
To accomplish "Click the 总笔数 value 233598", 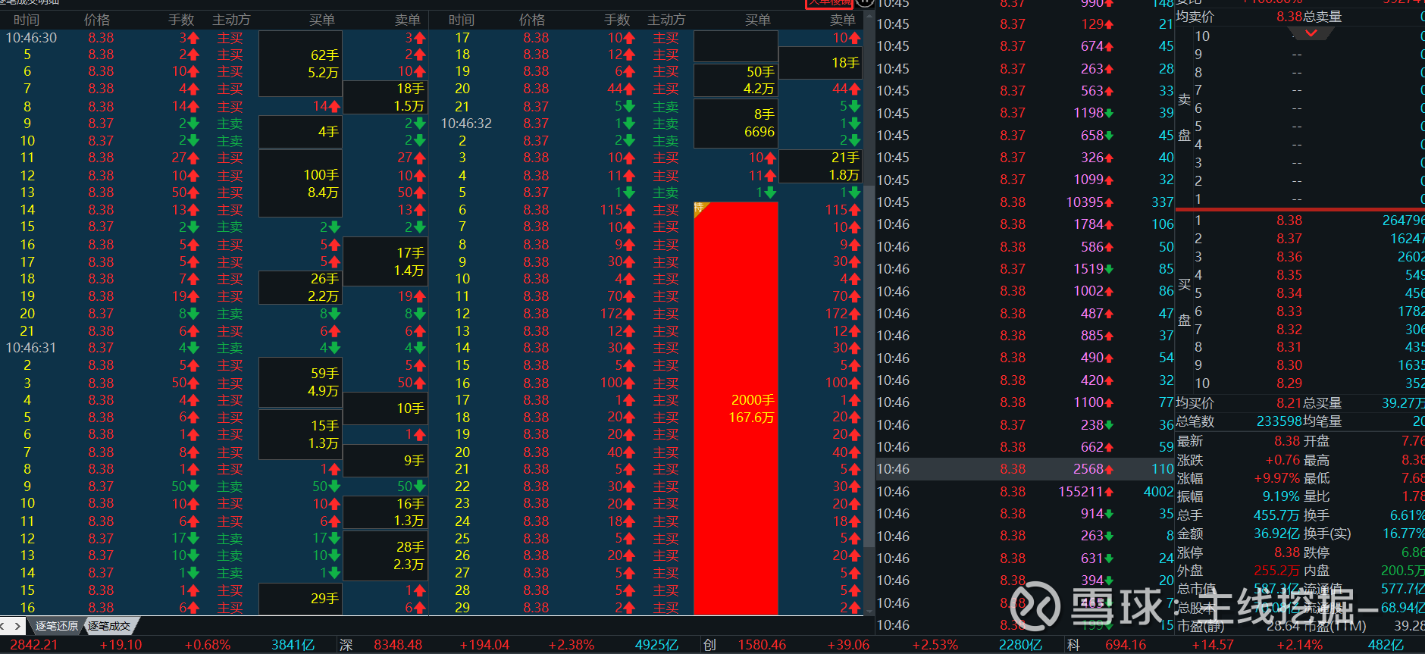I will coord(1279,421).
